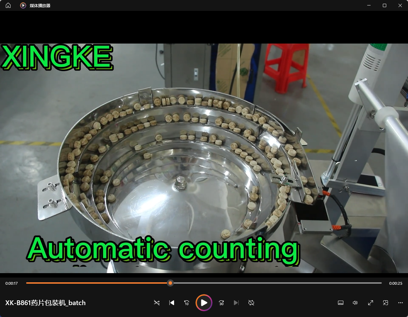408x317 pixels.
Task: Click the Home navigation icon
Action: pos(7,5)
